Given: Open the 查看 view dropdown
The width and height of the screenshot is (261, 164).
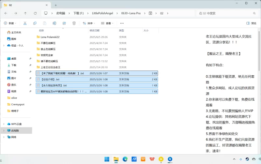Looking at the screenshot, I should [x=107, y=23].
